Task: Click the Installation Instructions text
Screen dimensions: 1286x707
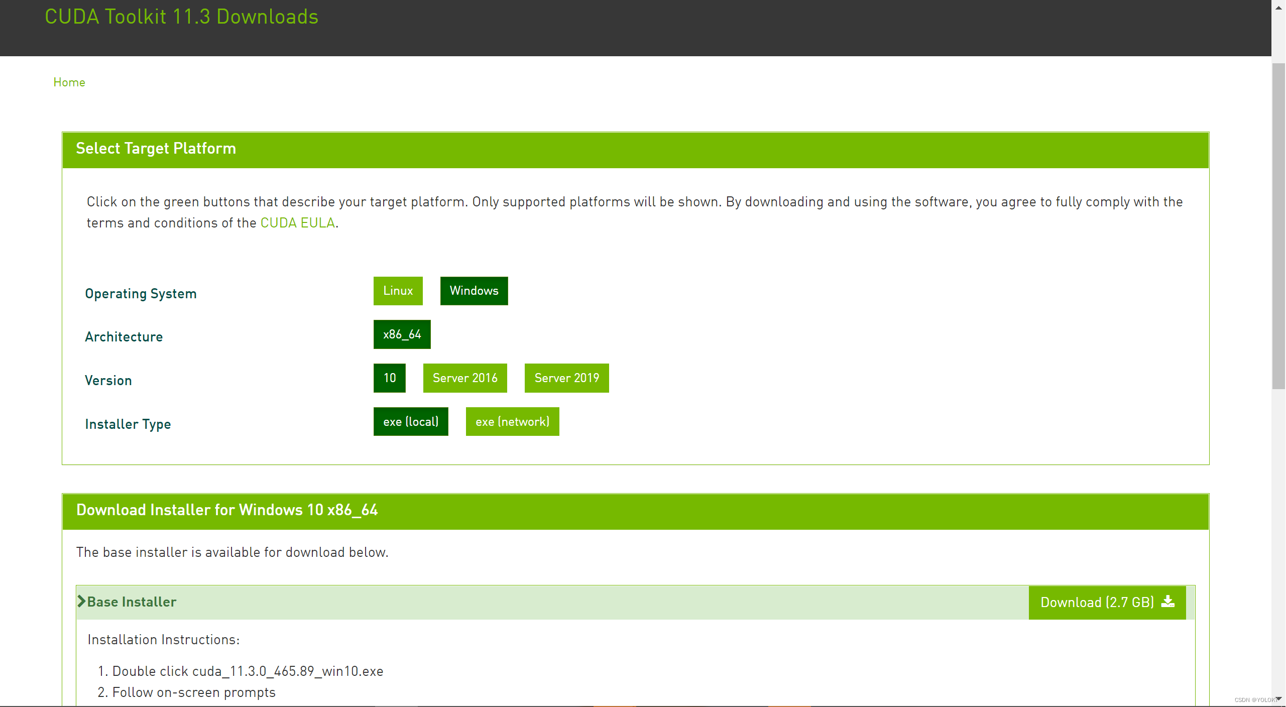Action: 164,640
